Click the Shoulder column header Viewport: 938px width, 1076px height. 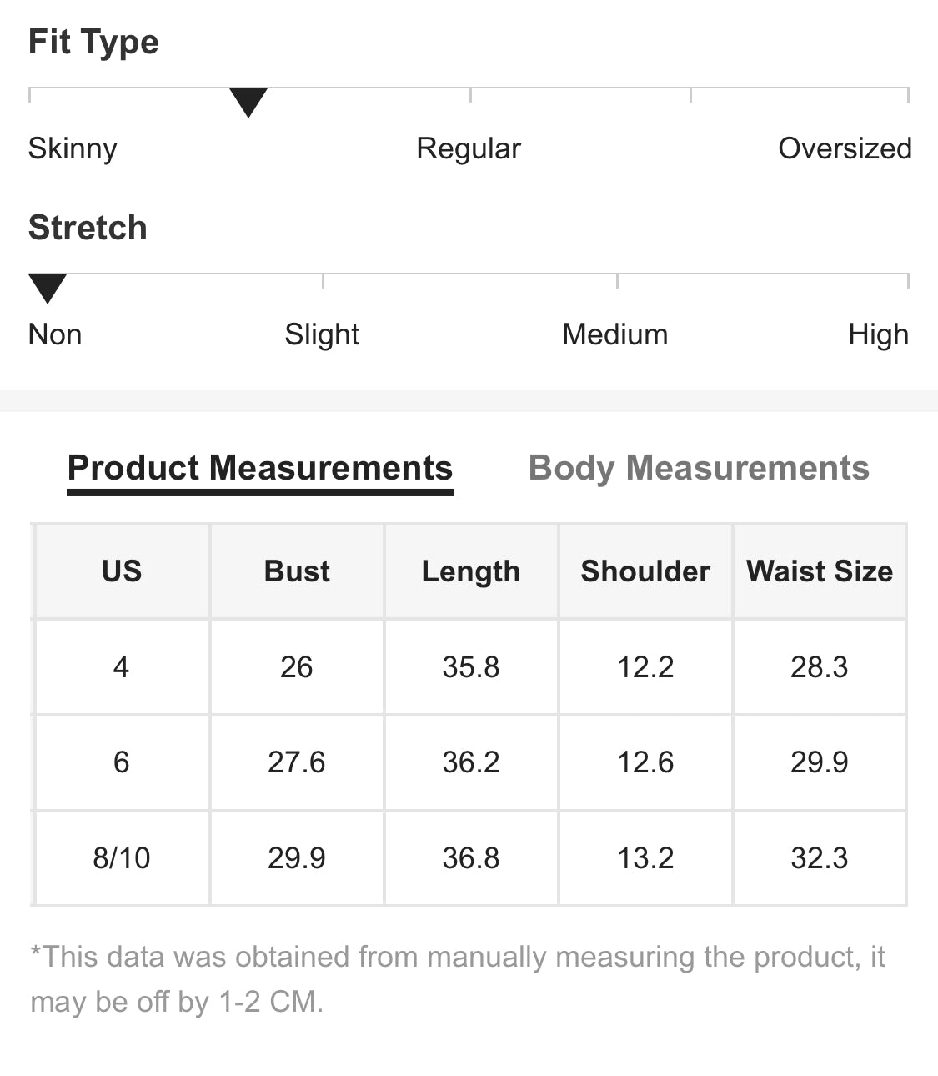click(645, 571)
